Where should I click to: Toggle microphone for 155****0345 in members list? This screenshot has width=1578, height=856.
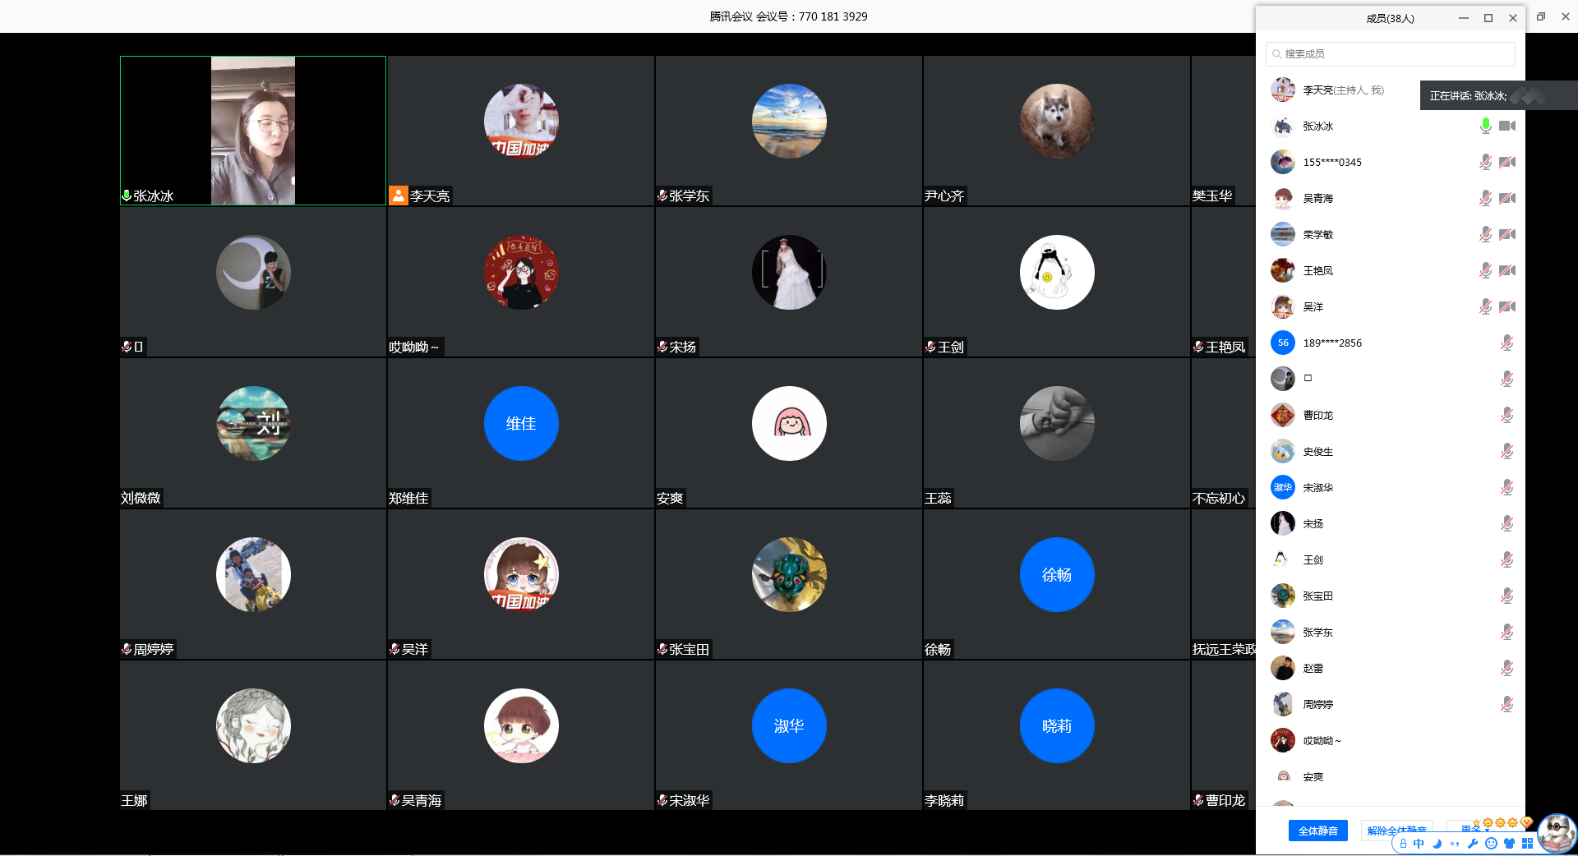point(1485,162)
